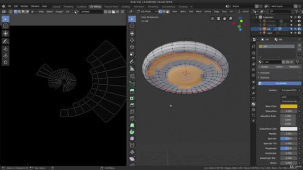The image size is (303, 170).
Task: Select the Spin tool
Action: [132, 132]
